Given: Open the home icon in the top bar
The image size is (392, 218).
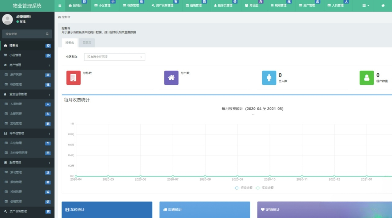Looking at the screenshot, I should click(383, 6).
